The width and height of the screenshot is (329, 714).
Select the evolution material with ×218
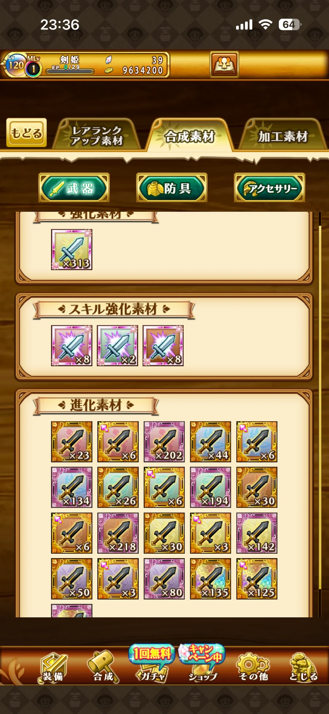(118, 533)
